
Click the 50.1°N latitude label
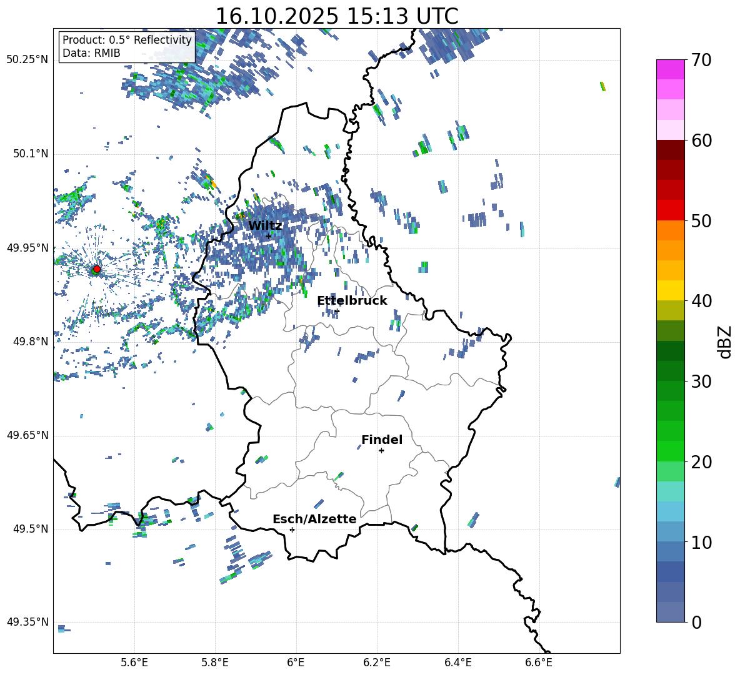[x=31, y=154]
